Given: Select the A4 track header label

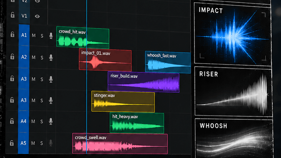Looking at the screenshot, I should tap(24, 121).
